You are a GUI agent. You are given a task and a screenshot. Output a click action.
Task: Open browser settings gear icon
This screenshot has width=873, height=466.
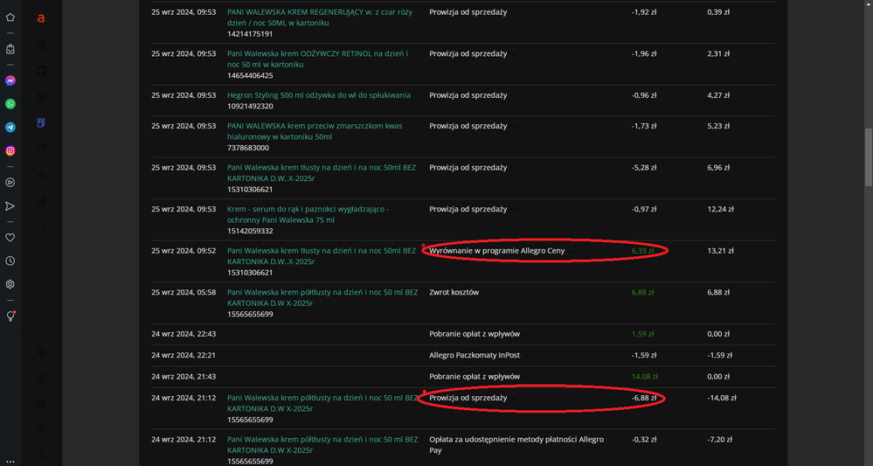point(10,284)
